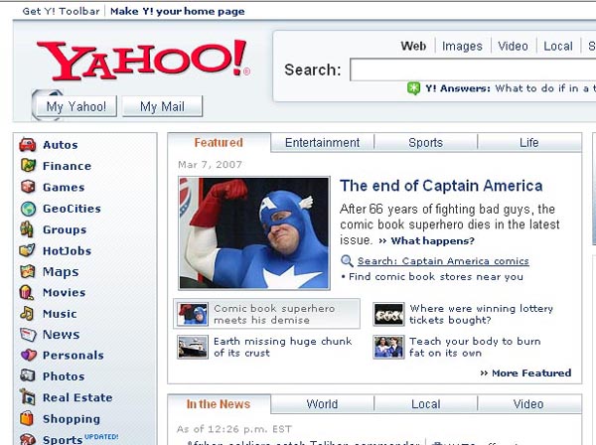
Task: Click the Finance chart icon
Action: [28, 165]
